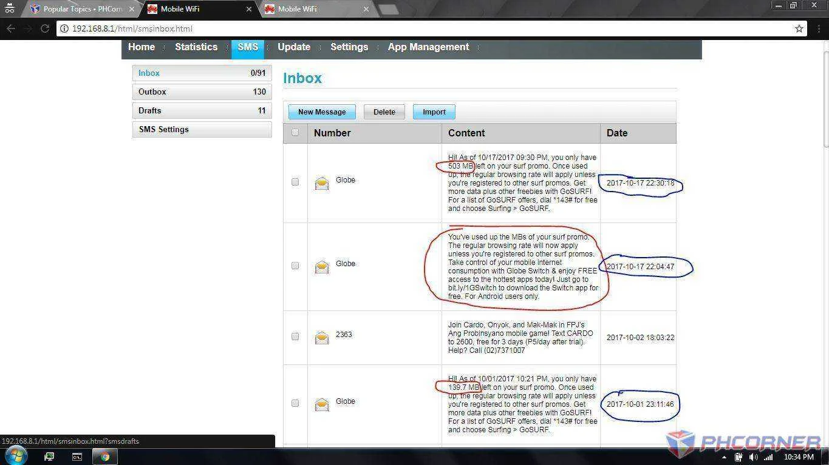Open the Statistics menu

tap(196, 47)
